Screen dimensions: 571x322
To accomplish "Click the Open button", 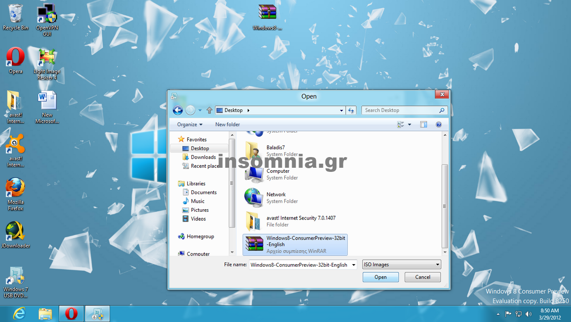I will pyautogui.click(x=380, y=277).
